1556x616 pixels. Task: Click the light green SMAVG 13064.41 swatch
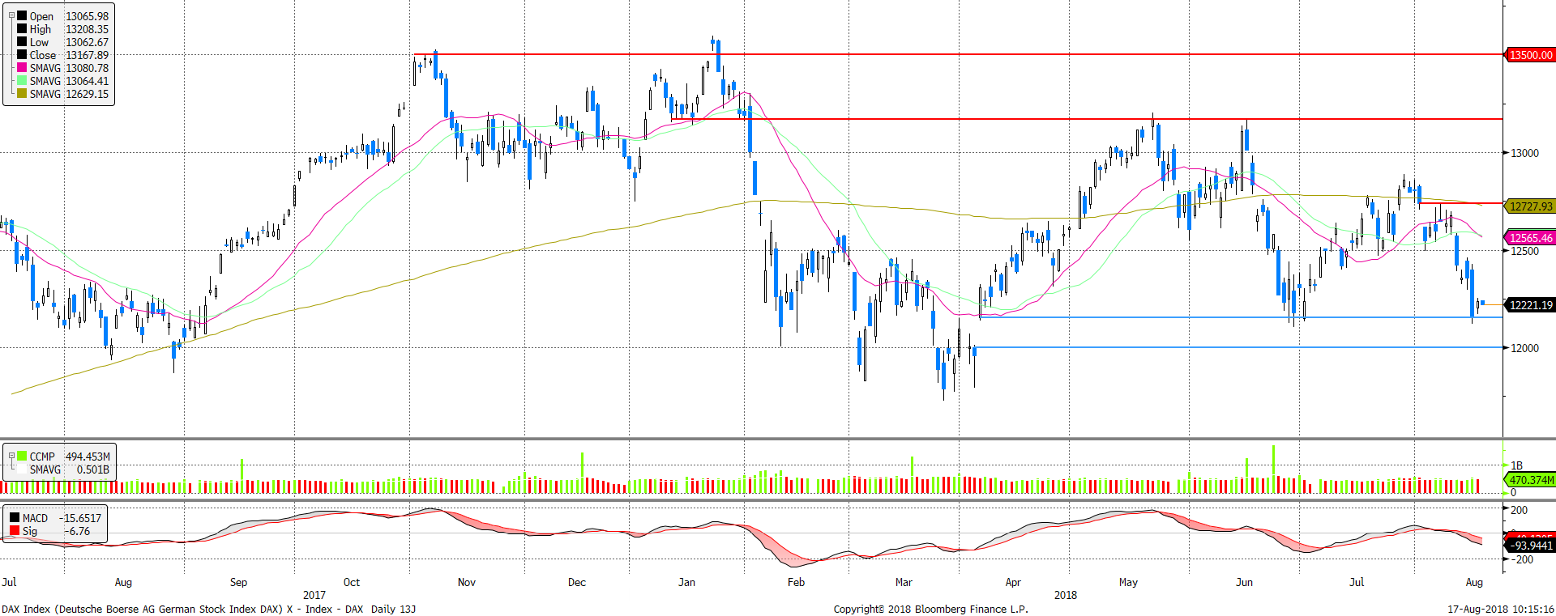pyautogui.click(x=22, y=80)
